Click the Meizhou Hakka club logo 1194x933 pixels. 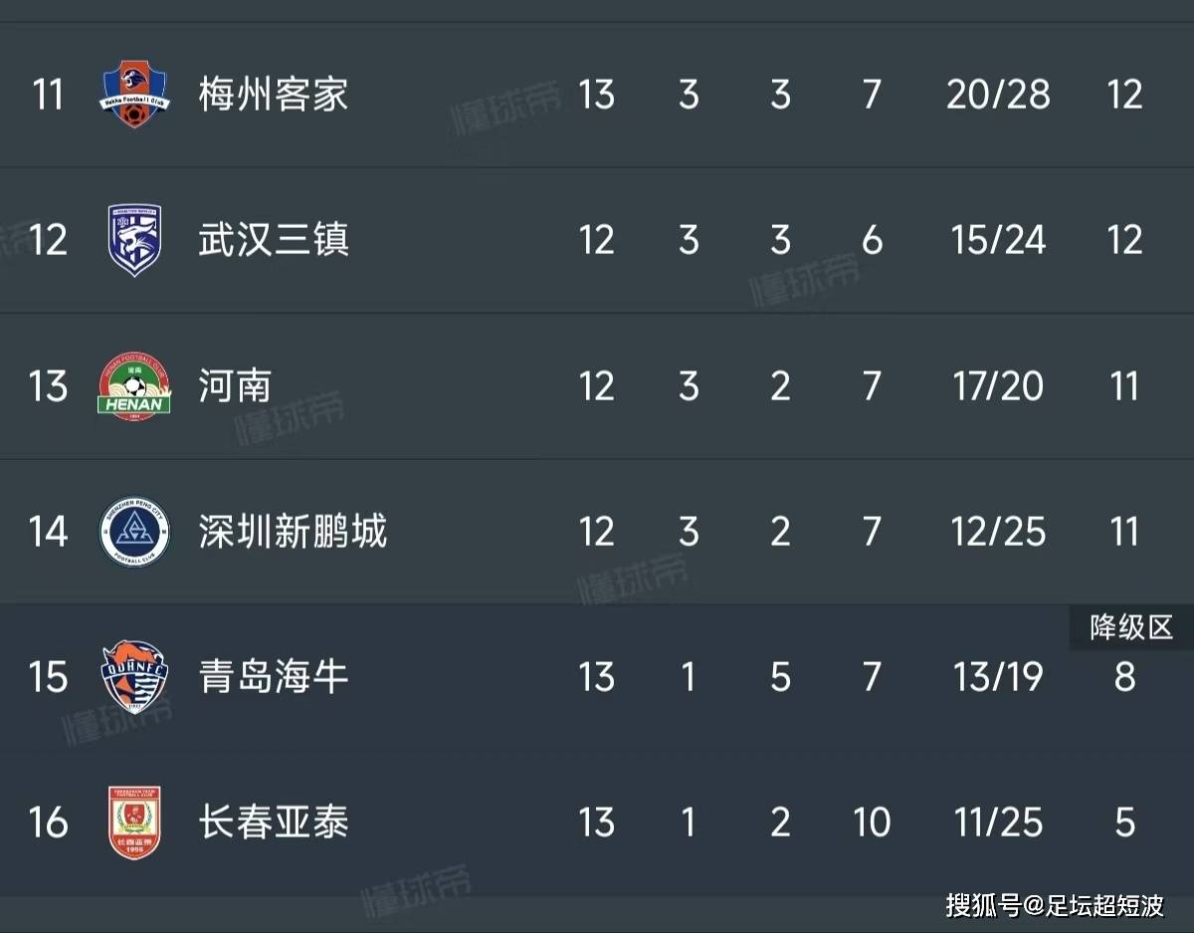coord(134,95)
